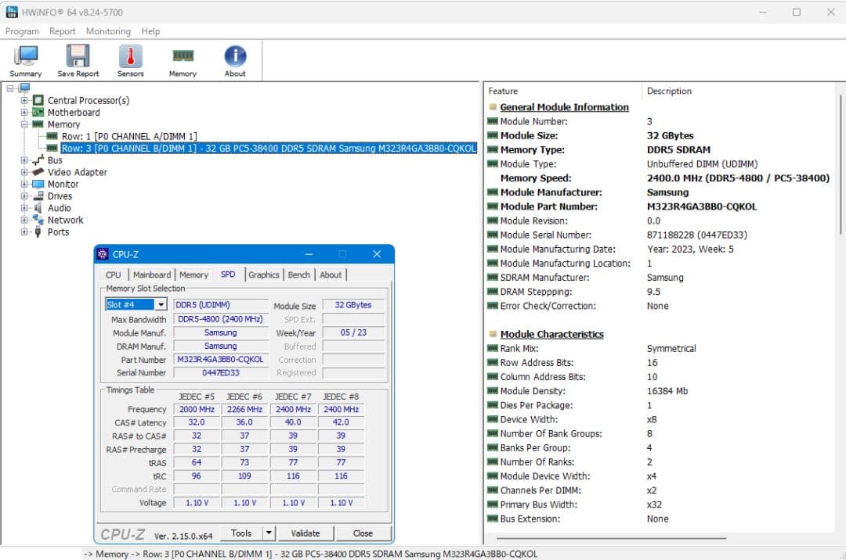Click the Network tree icon
This screenshot has height=560, width=846.
[x=37, y=220]
